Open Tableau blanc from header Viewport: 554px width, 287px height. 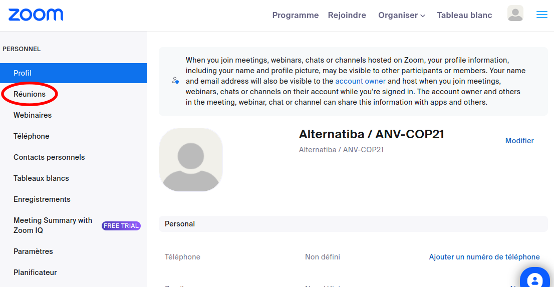tap(464, 15)
